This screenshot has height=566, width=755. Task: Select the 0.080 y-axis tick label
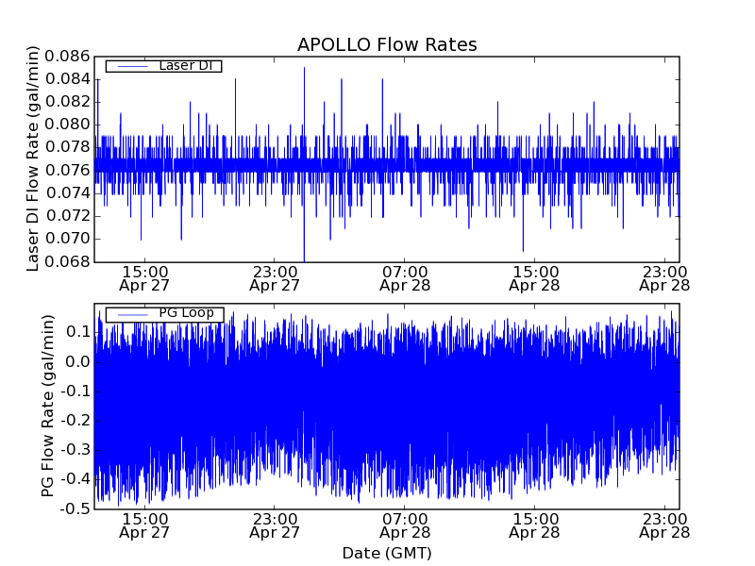(x=67, y=125)
